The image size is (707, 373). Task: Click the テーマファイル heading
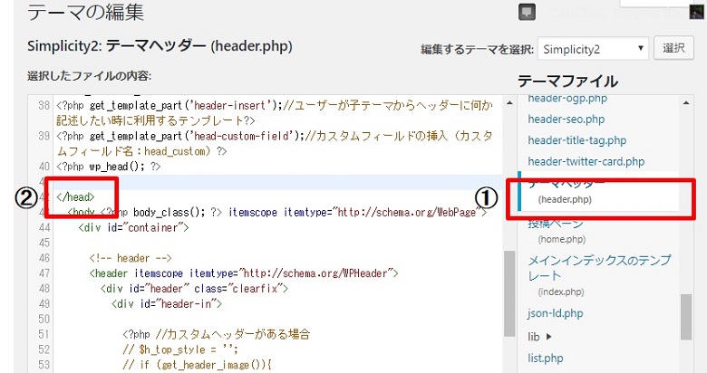pyautogui.click(x=567, y=81)
